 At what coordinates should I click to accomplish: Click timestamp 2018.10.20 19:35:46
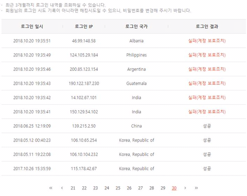click(x=32, y=69)
